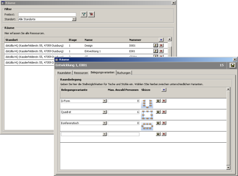The height and width of the screenshot is (176, 238).
Task: Switch to the Raumdaten tab
Action: (64, 73)
